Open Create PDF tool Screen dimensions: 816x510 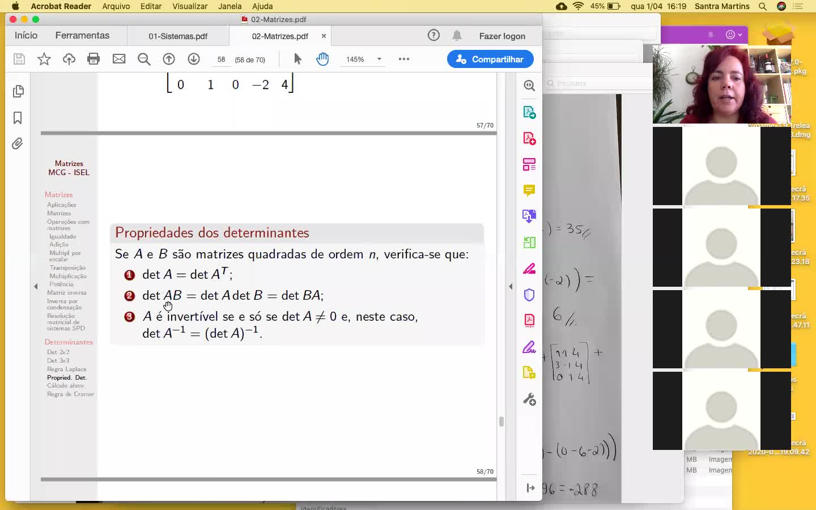[529, 138]
